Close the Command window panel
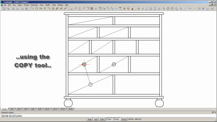217x122 pixels. point(215,112)
